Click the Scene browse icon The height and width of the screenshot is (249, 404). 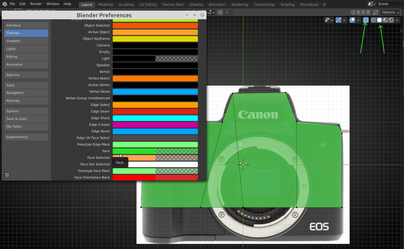pos(371,4)
